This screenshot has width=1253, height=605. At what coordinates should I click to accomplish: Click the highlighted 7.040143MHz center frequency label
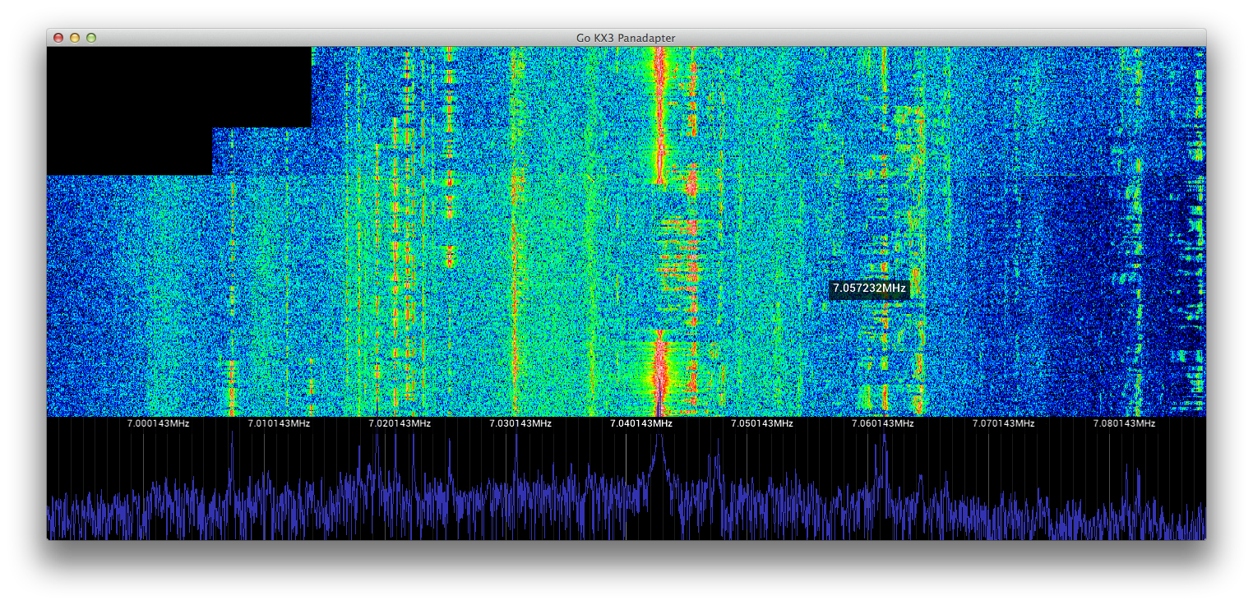coord(641,423)
